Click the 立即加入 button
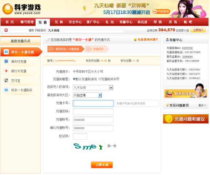The height and width of the screenshot is (175, 210). (x=198, y=30)
